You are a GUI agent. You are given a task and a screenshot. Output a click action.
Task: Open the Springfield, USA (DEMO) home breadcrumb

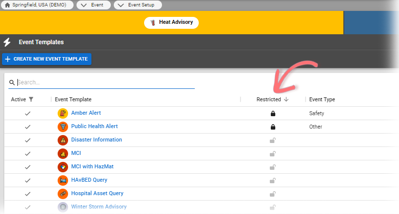[x=37, y=5]
